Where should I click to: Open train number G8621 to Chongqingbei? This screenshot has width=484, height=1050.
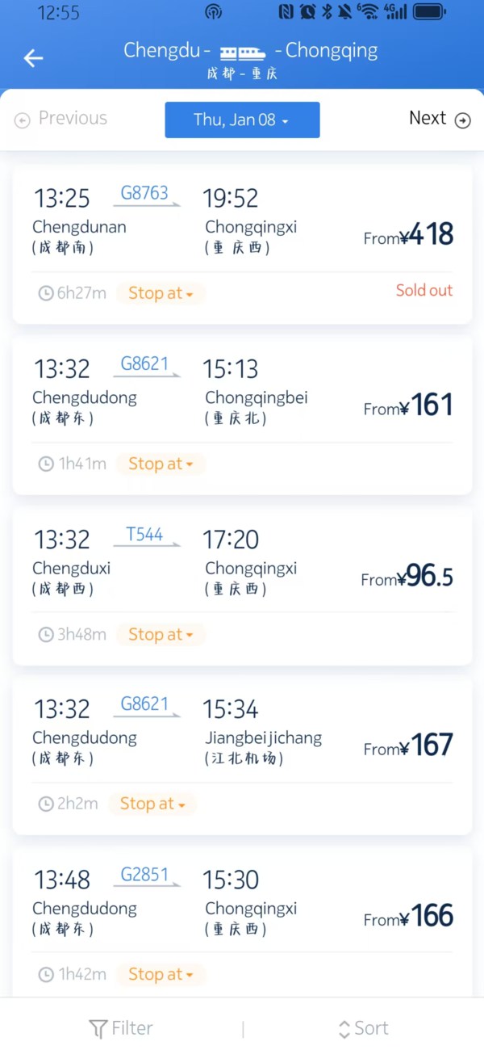tap(144, 364)
